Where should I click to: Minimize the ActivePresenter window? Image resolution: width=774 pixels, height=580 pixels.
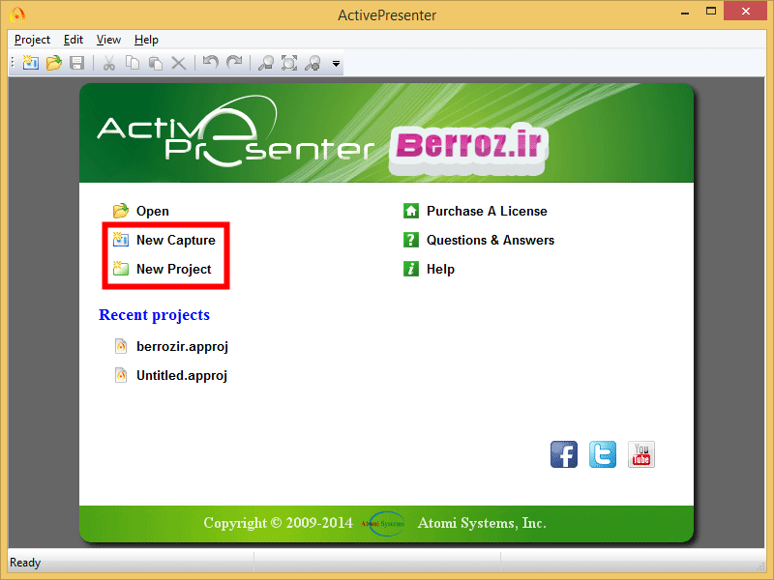click(x=685, y=13)
